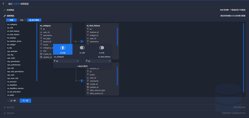
Task: Select zs_dataflow table in the list
Action: click(12, 85)
